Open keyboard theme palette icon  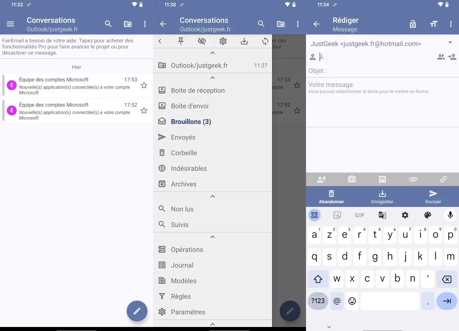pyautogui.click(x=428, y=215)
